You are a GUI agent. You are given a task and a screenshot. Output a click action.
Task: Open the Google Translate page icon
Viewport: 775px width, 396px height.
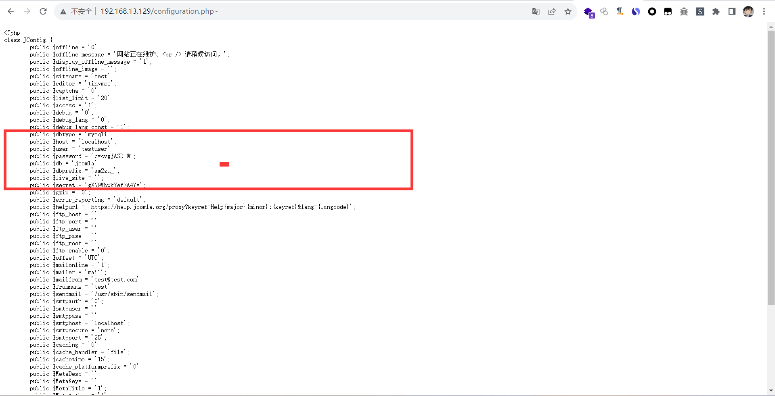(536, 12)
